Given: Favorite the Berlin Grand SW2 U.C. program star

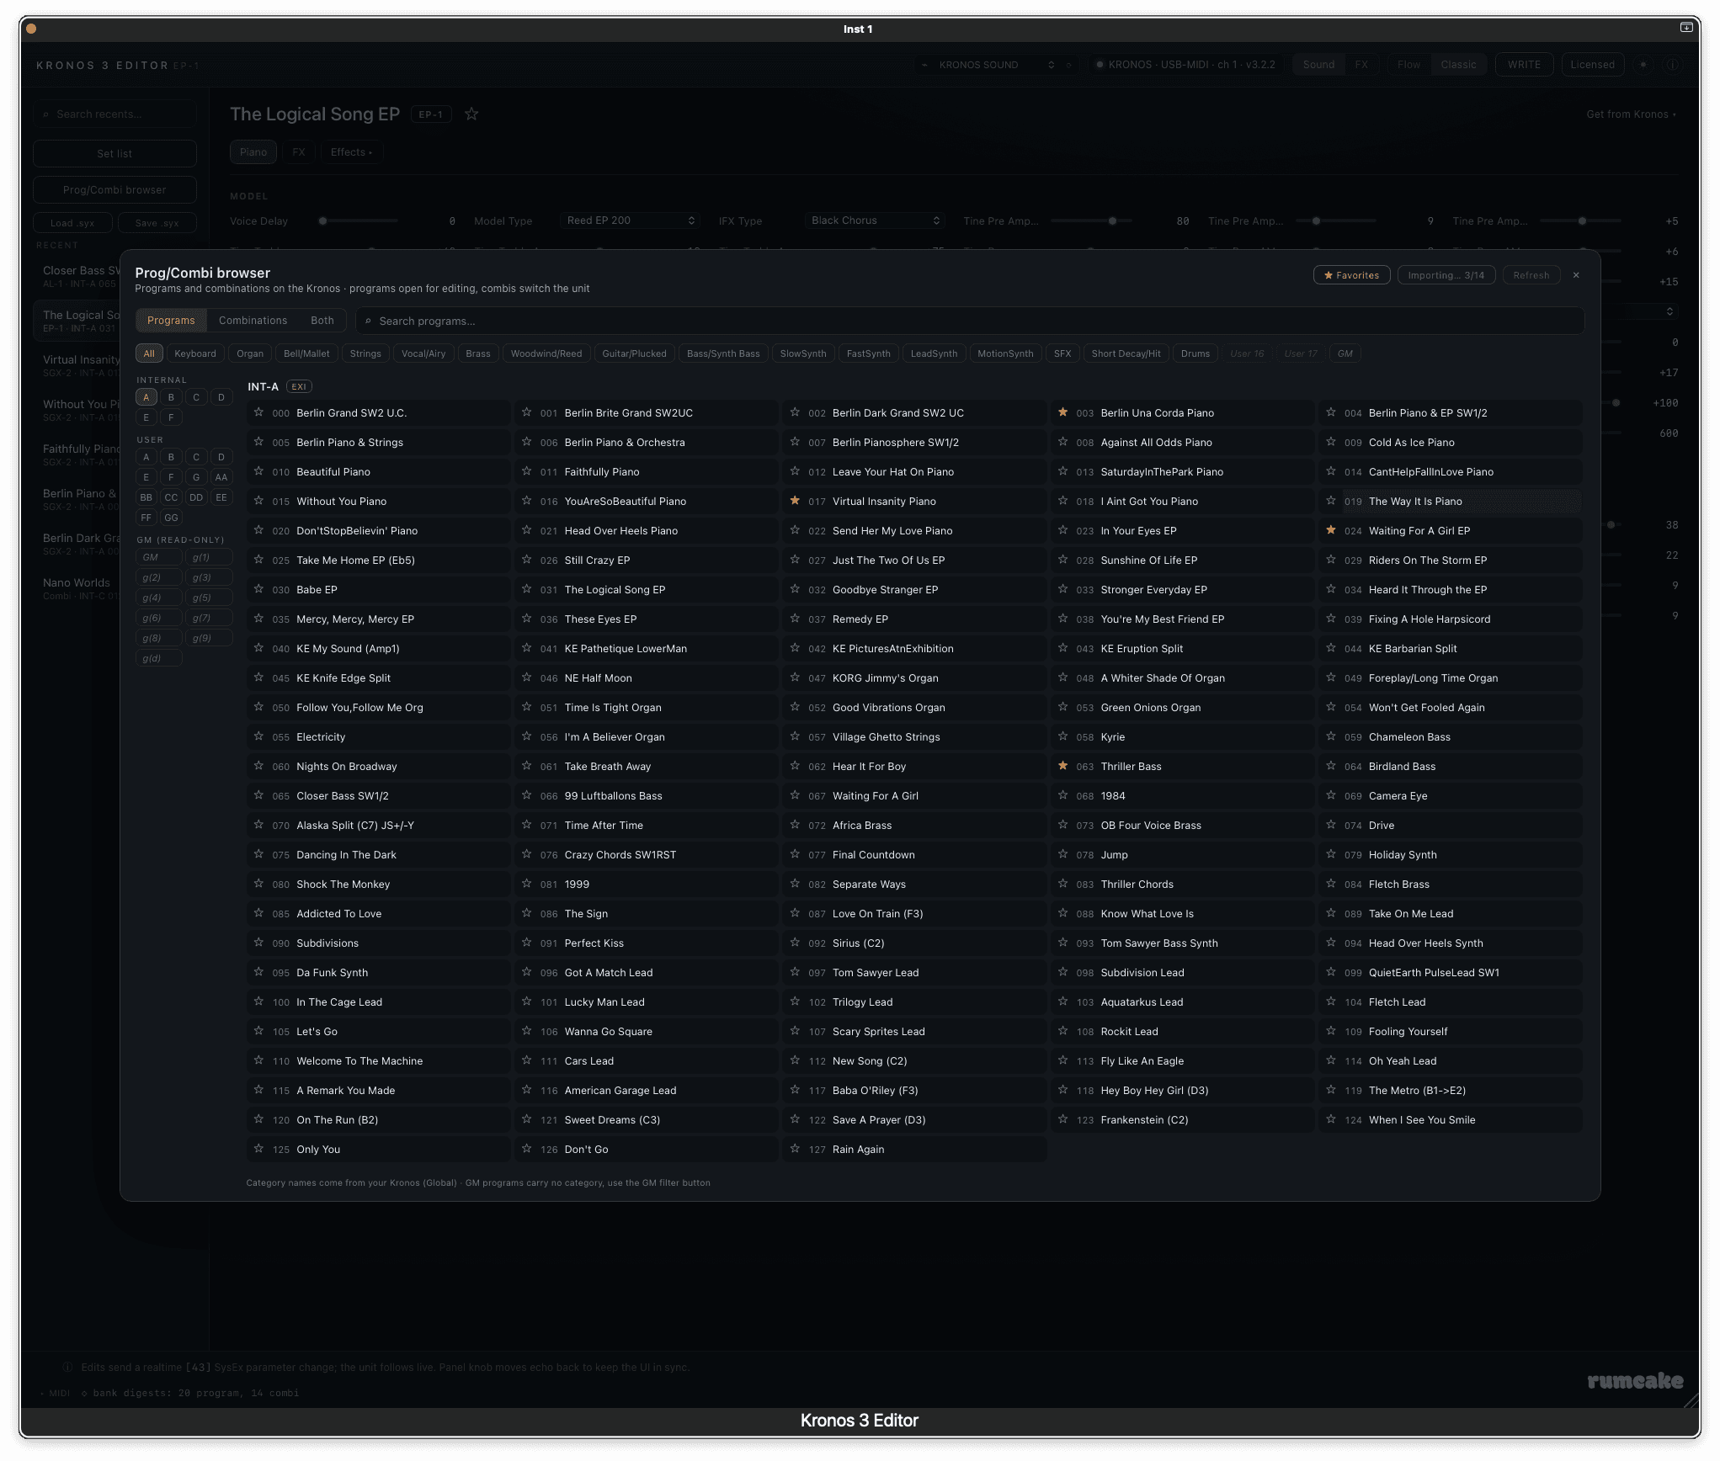Looking at the screenshot, I should click(258, 412).
